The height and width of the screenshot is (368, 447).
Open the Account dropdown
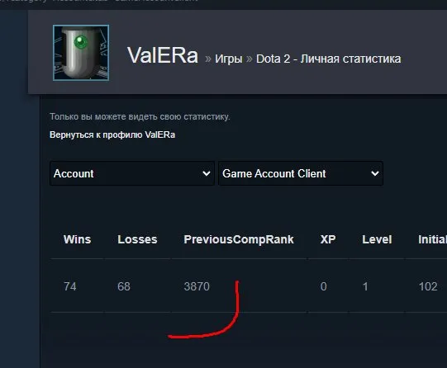tap(132, 173)
